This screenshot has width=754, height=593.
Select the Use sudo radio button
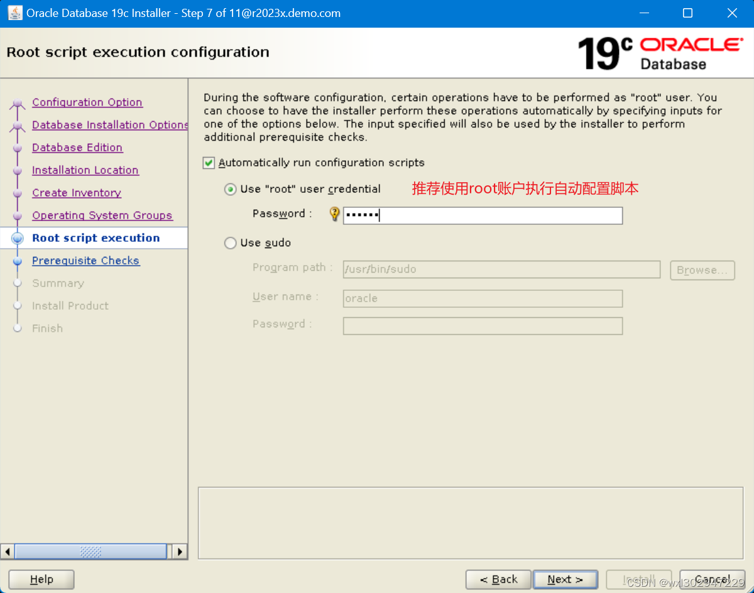point(231,243)
